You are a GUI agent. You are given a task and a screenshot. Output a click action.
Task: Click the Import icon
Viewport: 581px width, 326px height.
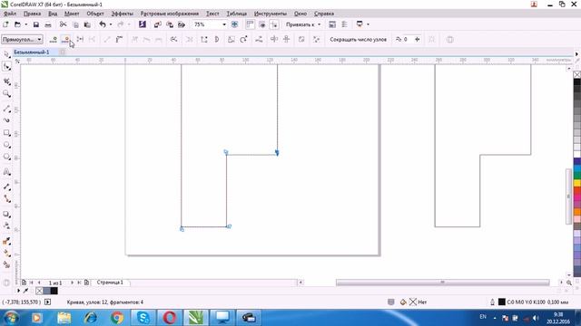point(157,24)
